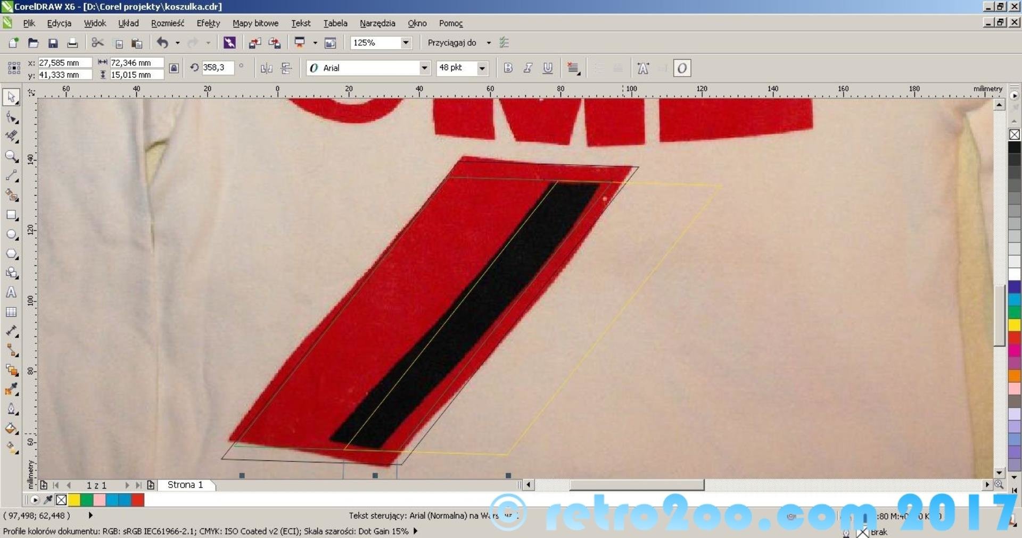
Task: Click the Strona 1 page tab
Action: pos(185,485)
